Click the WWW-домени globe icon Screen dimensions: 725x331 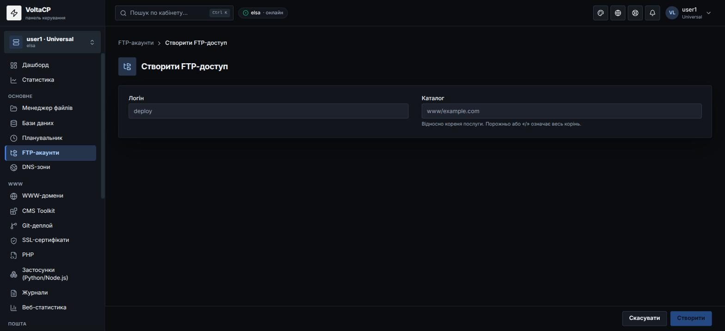pyautogui.click(x=14, y=196)
